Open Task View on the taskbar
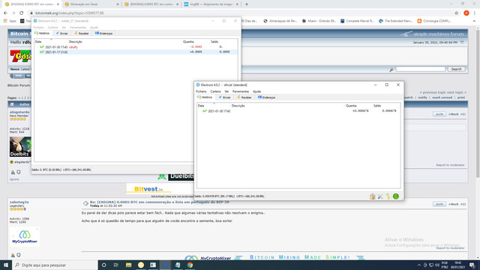The image size is (480, 270). pyautogui.click(x=116, y=265)
